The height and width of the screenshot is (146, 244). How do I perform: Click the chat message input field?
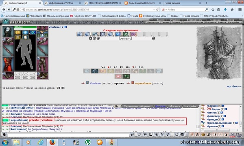pyautogui.click(x=68, y=135)
